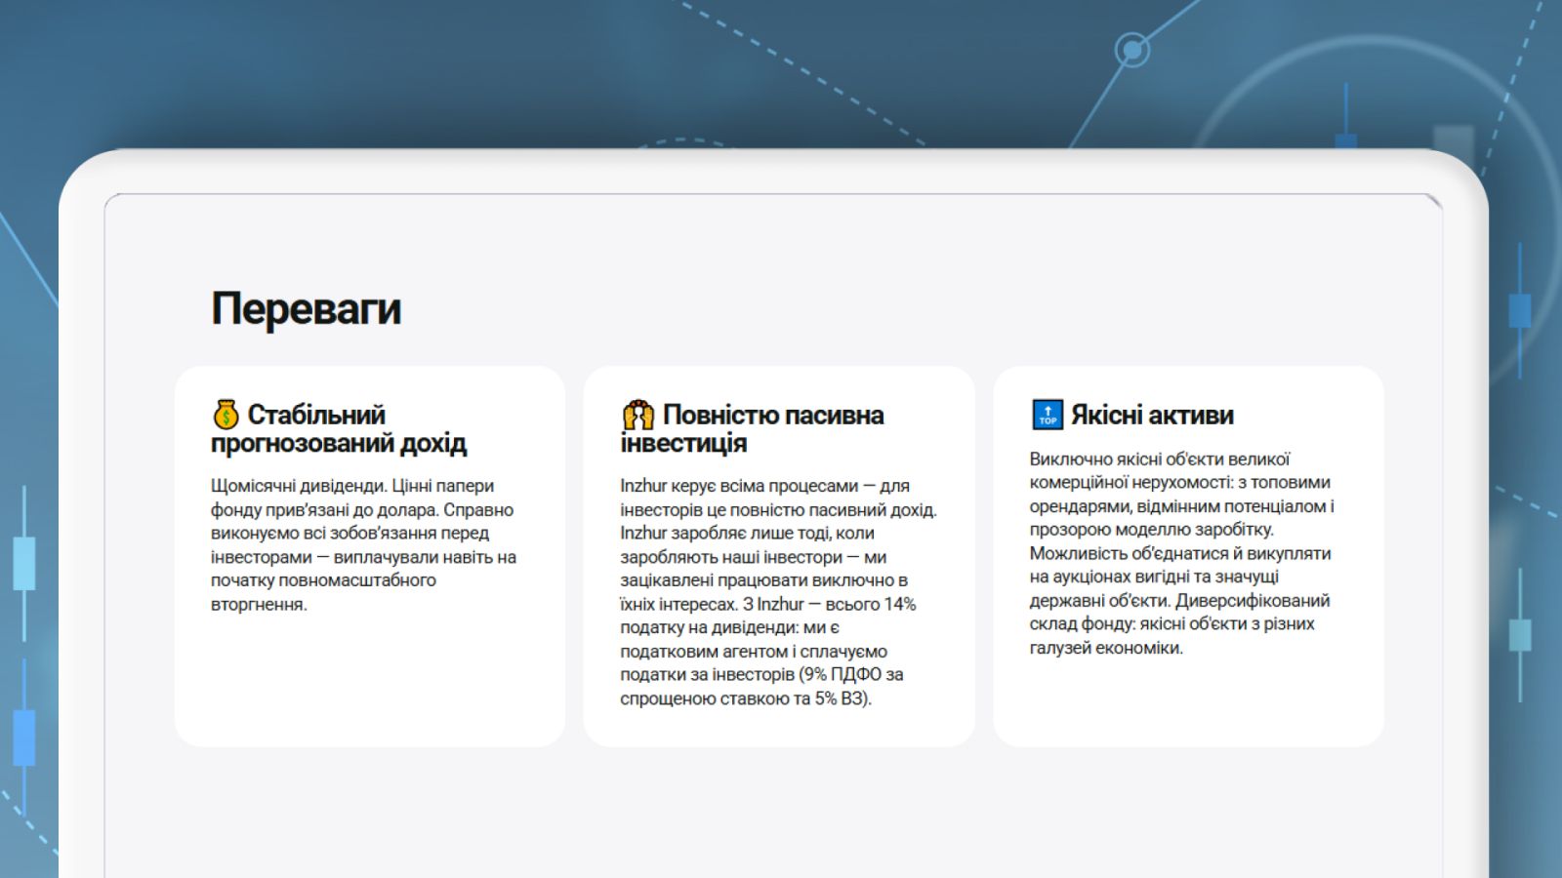Click the dark blue candlestick at lower left
Viewport: 1562px width, 878px height.
tap(24, 737)
